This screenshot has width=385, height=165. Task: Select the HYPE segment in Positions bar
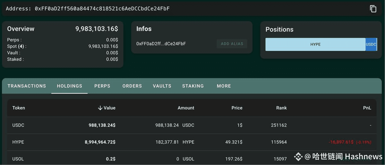[x=315, y=44]
